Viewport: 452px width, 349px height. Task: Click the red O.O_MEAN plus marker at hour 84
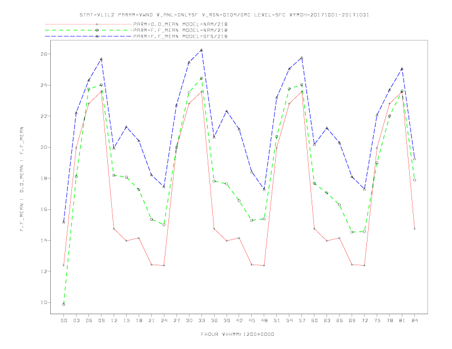tap(414, 229)
